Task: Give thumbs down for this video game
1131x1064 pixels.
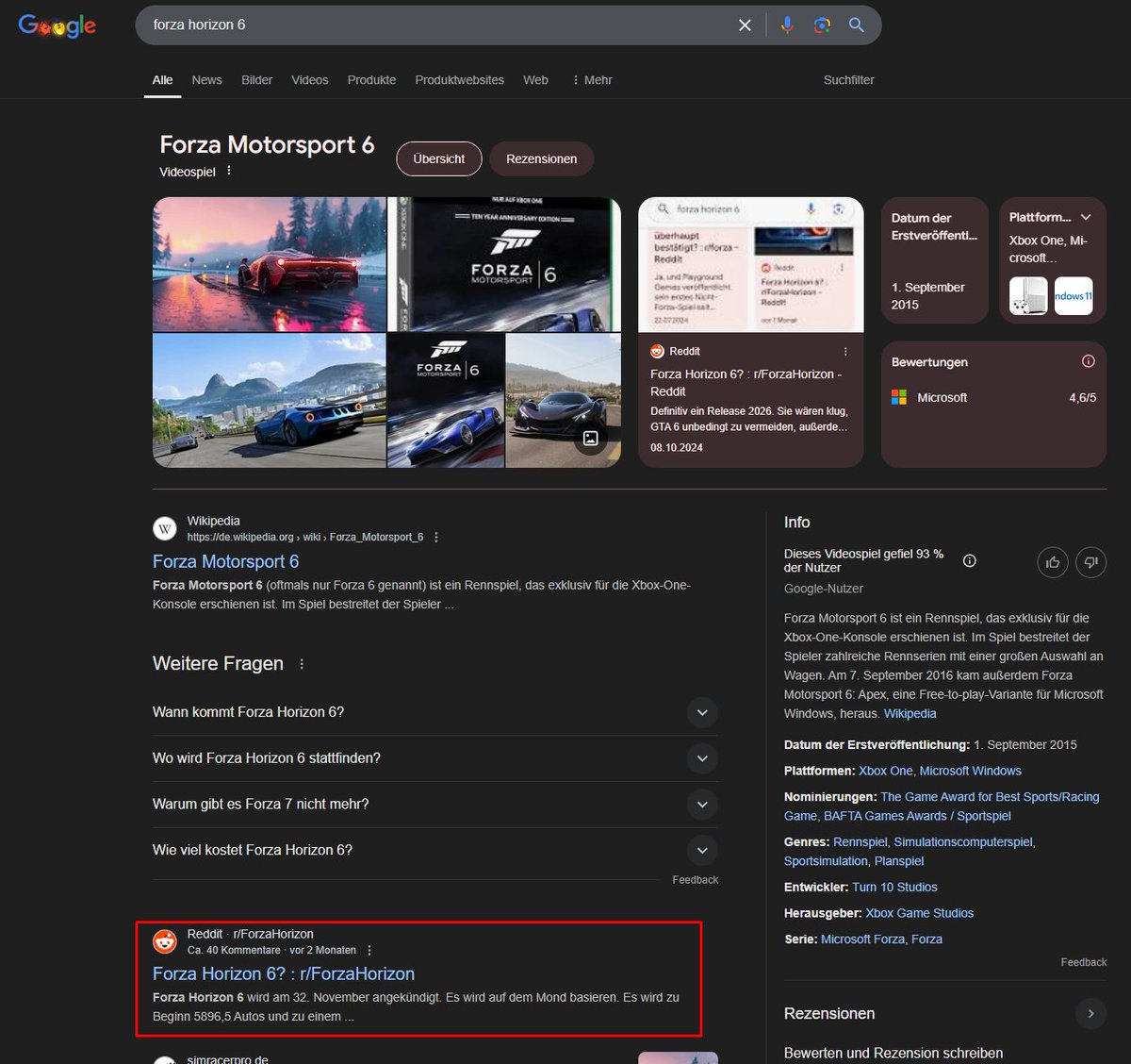Action: 1091,562
